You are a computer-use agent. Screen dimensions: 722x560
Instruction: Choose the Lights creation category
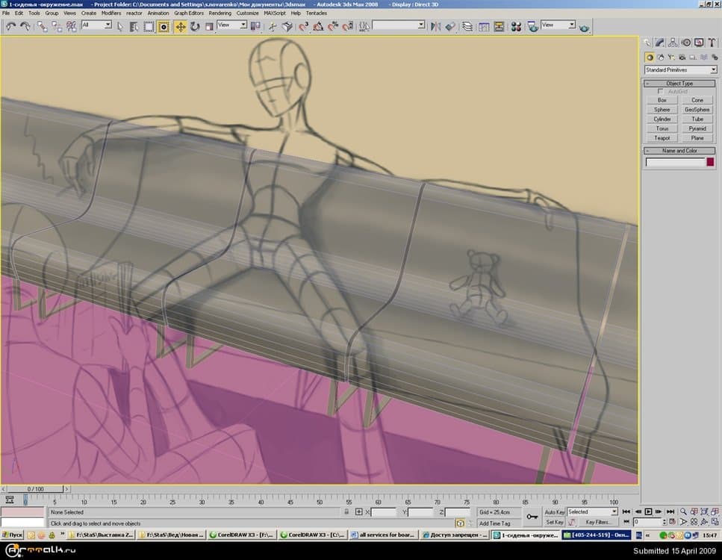pyautogui.click(x=670, y=57)
